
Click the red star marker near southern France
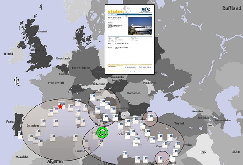(x=60, y=106)
